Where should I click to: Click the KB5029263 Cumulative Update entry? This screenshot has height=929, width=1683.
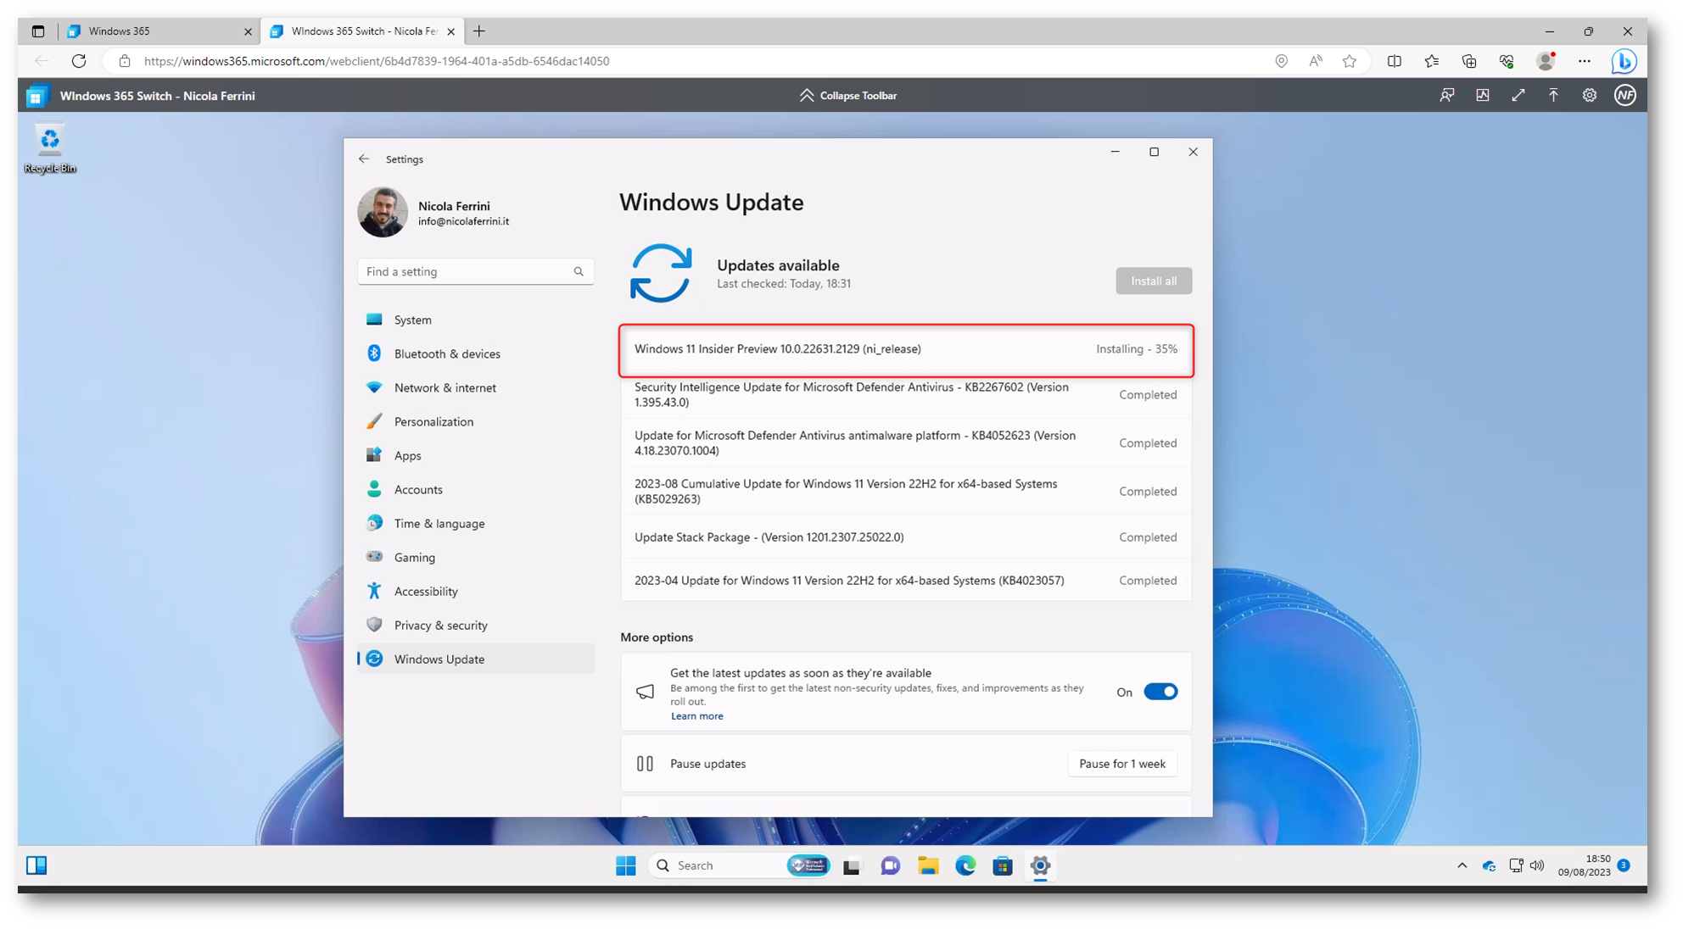coord(906,492)
